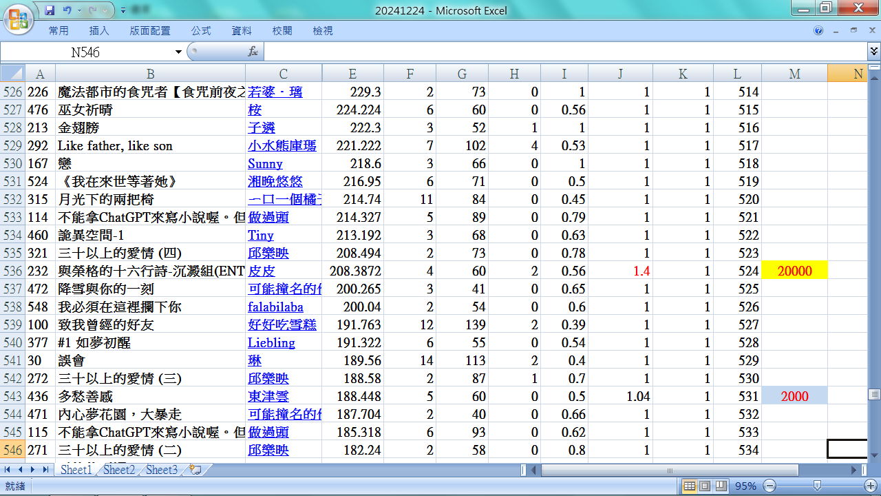Viewport: 881px width, 496px height.
Task: Click the horizontal scrollbar thumb
Action: (670, 470)
